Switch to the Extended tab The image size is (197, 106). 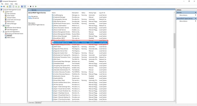31,103
